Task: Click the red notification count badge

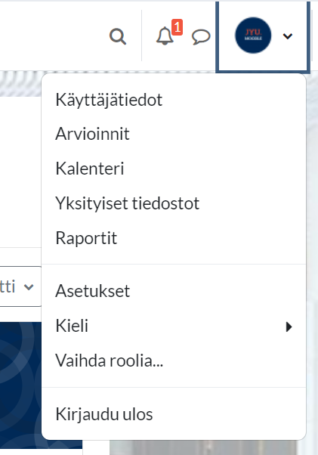Action: pos(177,27)
